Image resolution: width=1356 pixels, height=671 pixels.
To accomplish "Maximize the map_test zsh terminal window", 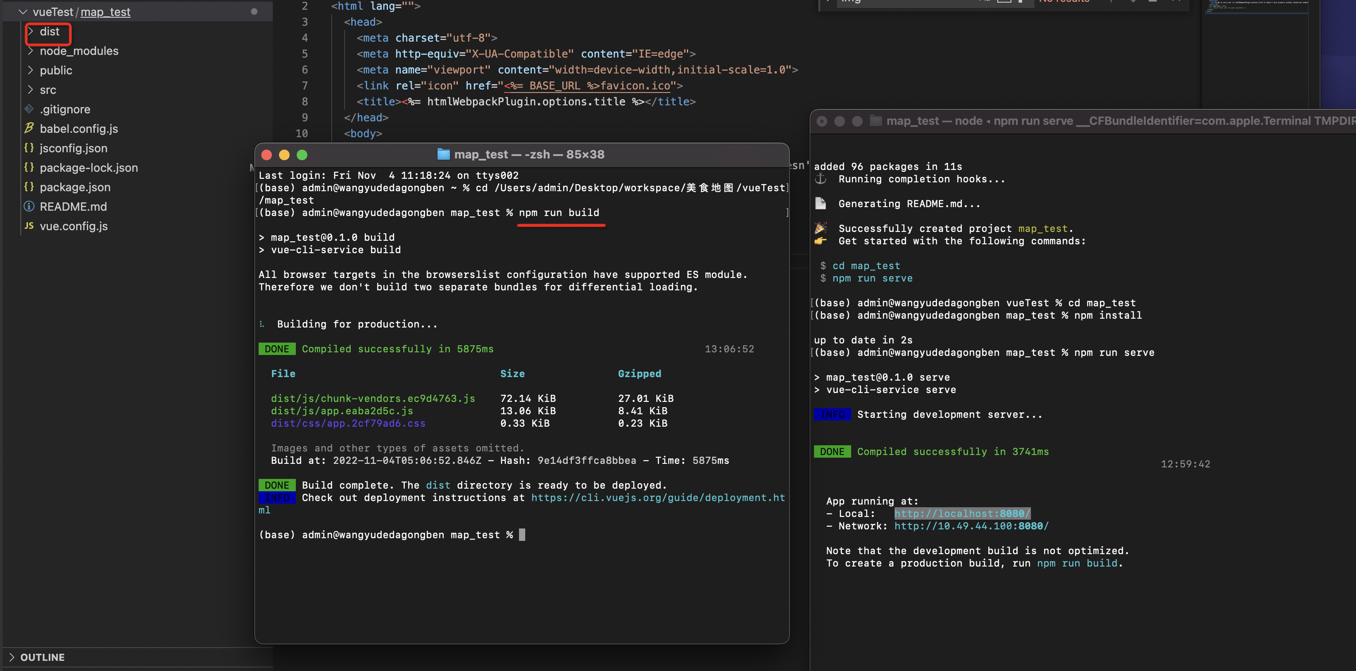I will 302,155.
